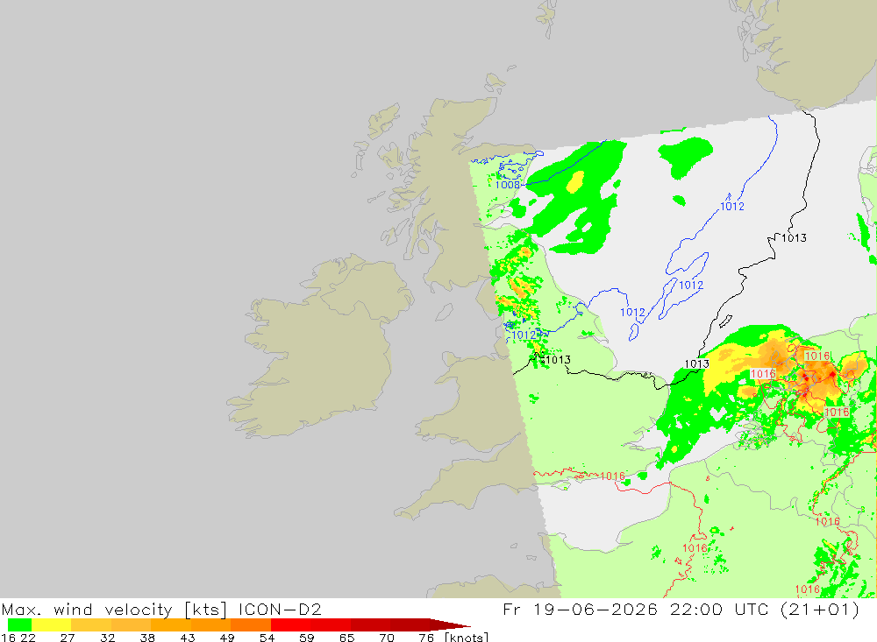Screen dimensions: 877x642
Task: Click the legend value "76"
Action: [x=426, y=638]
